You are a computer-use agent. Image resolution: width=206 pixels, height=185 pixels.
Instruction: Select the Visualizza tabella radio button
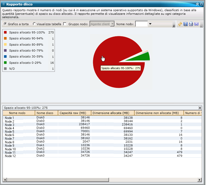click(x=34, y=24)
